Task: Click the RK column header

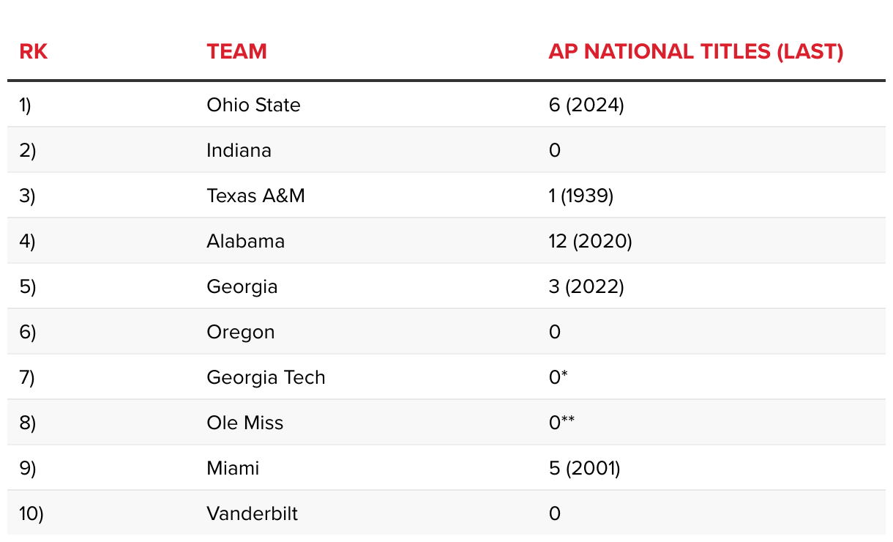Action: point(34,52)
